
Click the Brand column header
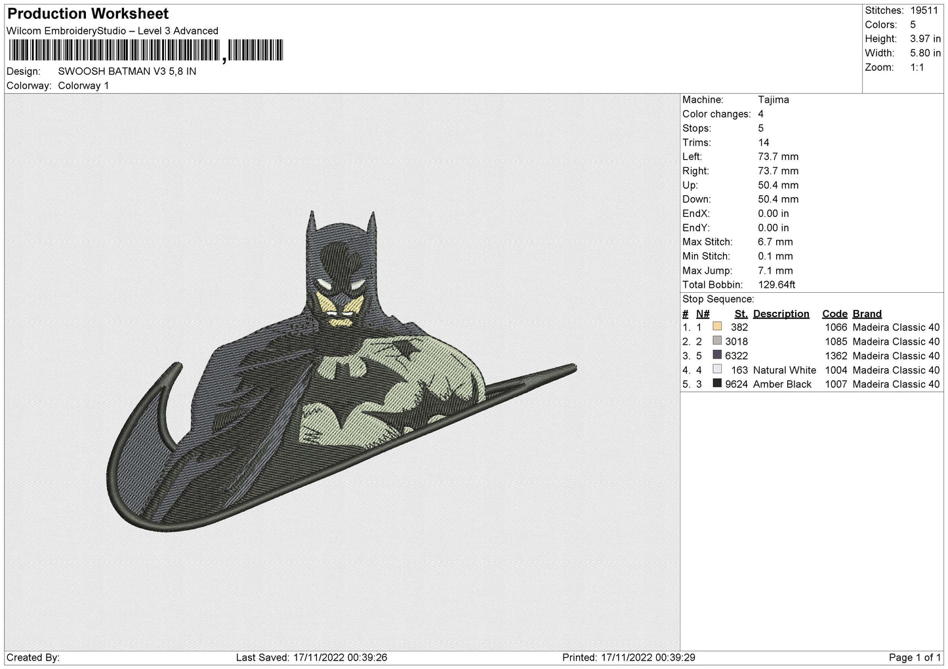tap(867, 314)
